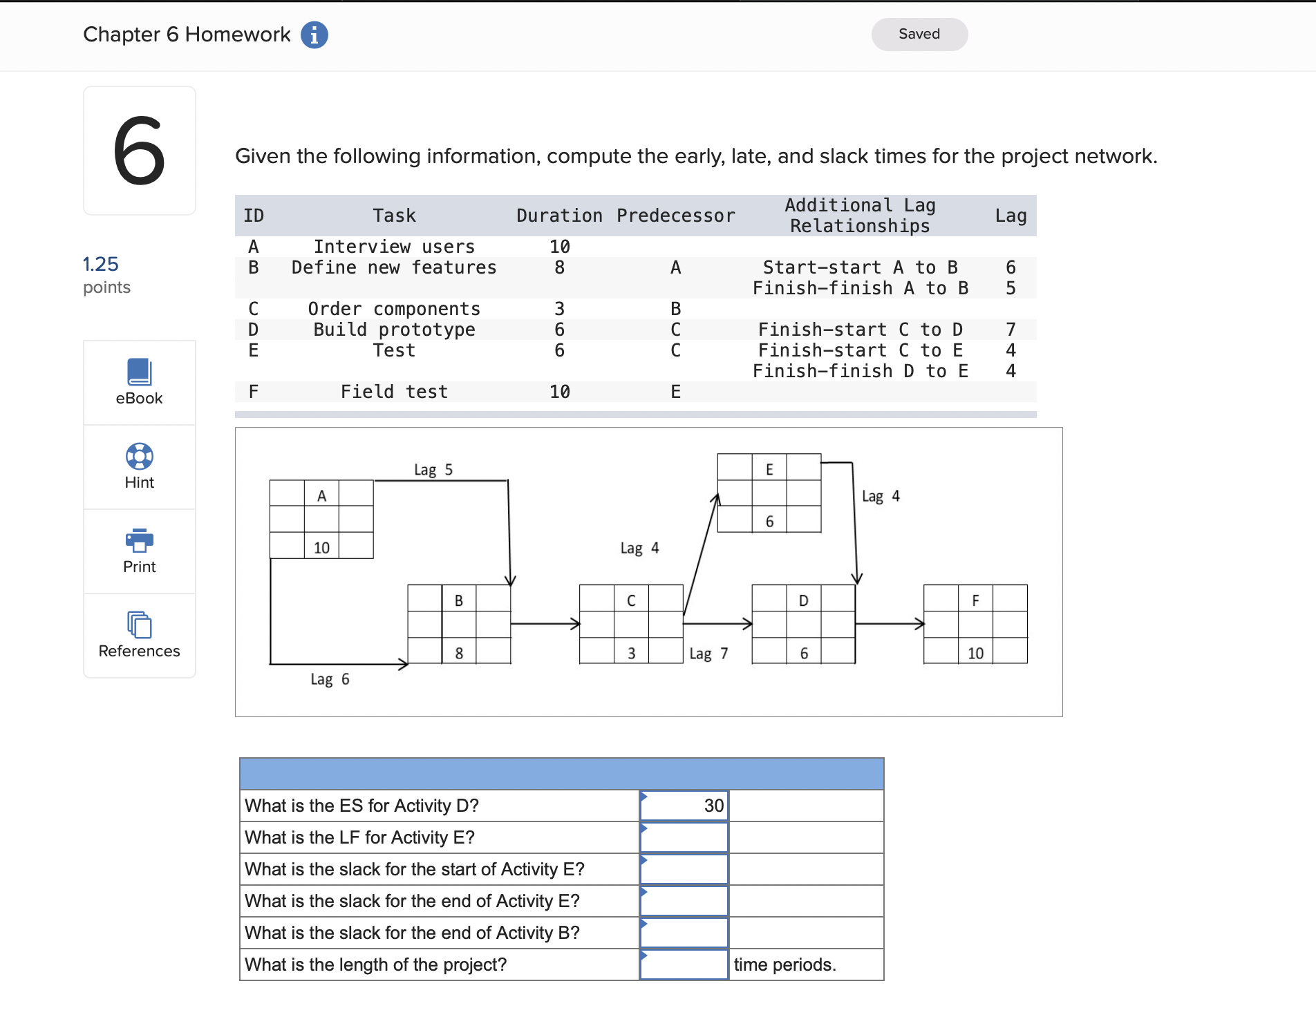Click activity E node in the network diagram
This screenshot has width=1316, height=1017.
click(x=769, y=492)
